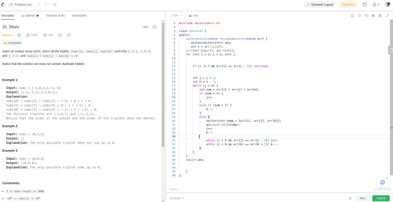
Task: Open the alarm clock timer
Action: (365, 4)
